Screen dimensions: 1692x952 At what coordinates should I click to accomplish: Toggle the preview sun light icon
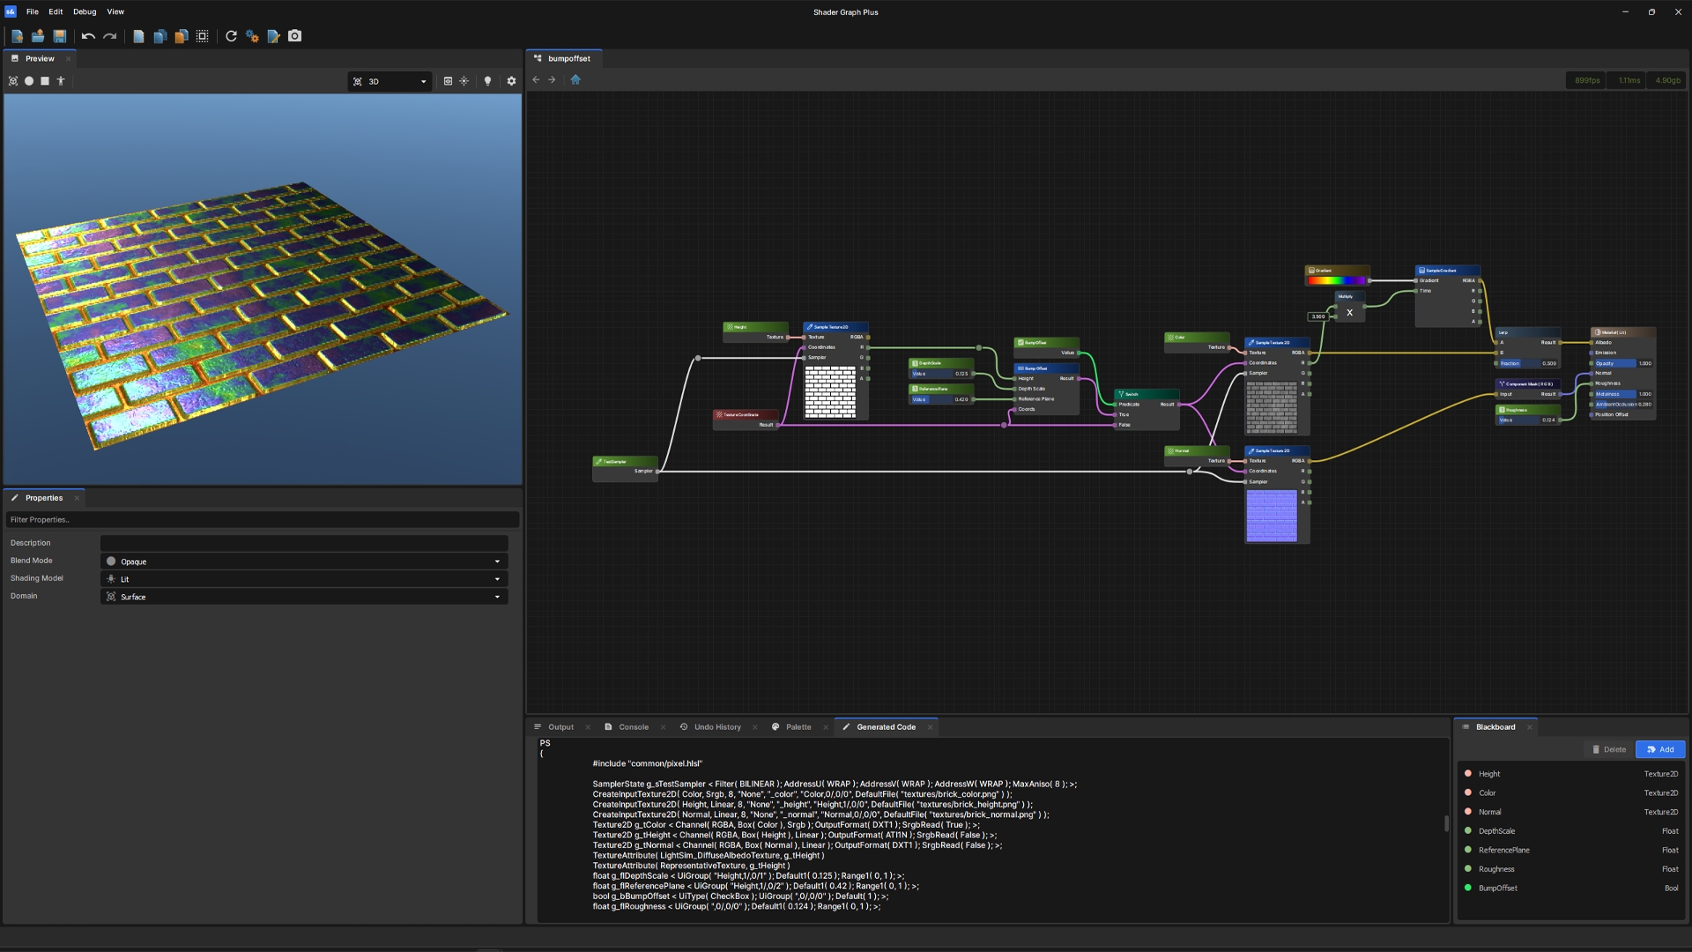464,81
